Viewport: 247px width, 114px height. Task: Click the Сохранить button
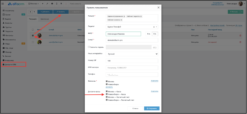[152, 108]
